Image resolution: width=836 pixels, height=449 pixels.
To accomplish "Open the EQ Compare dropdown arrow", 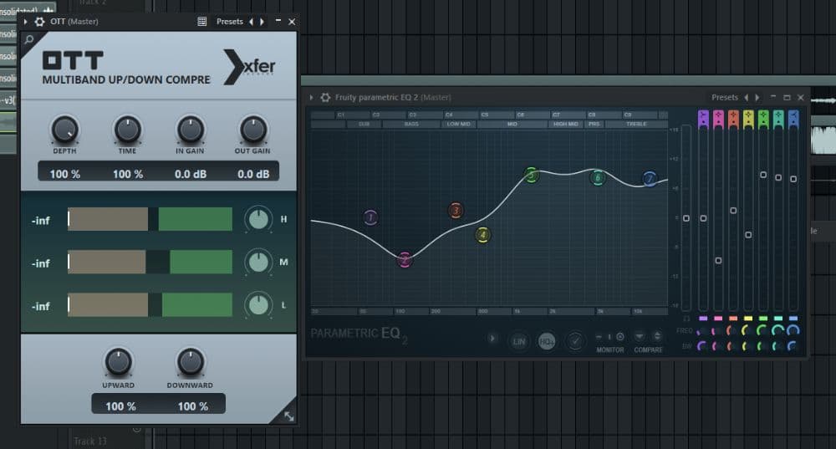I will coord(640,336).
